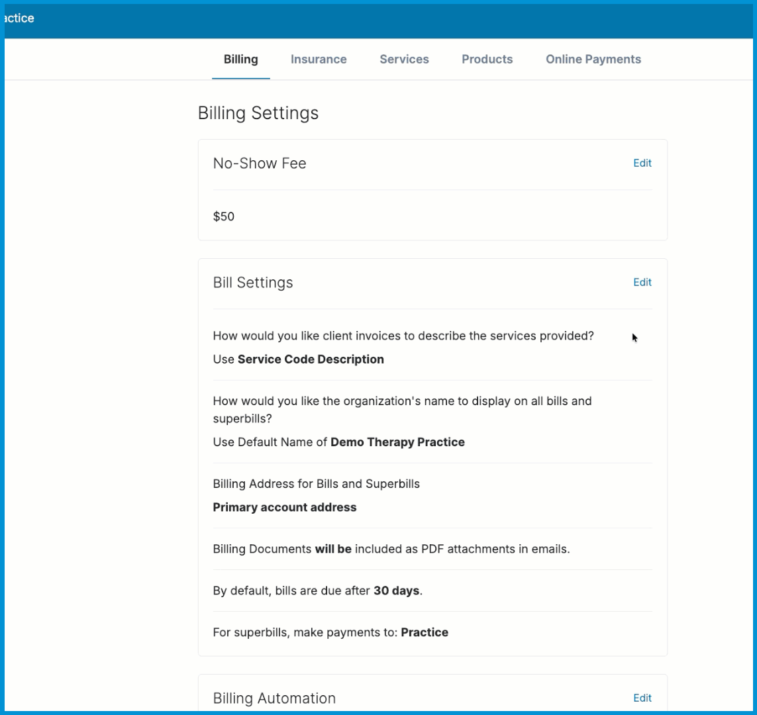The width and height of the screenshot is (757, 715).
Task: Go to the Services tab
Action: coord(404,60)
